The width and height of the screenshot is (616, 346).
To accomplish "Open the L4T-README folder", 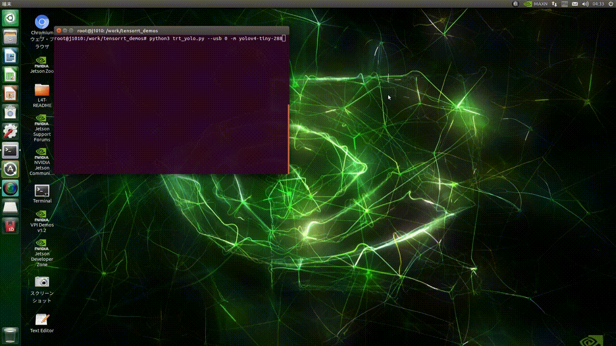I will click(x=42, y=90).
